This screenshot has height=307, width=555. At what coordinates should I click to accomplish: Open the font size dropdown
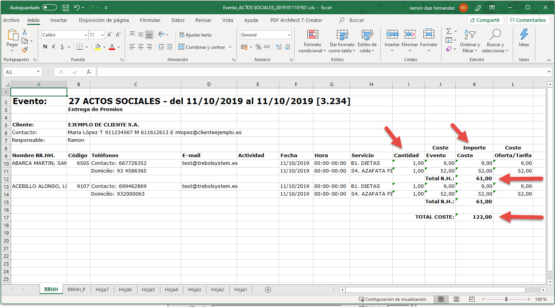point(102,35)
